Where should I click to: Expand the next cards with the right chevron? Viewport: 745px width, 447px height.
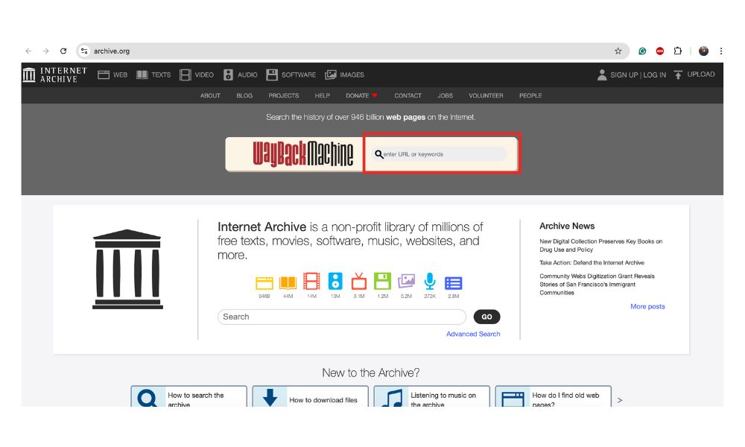[x=619, y=400]
